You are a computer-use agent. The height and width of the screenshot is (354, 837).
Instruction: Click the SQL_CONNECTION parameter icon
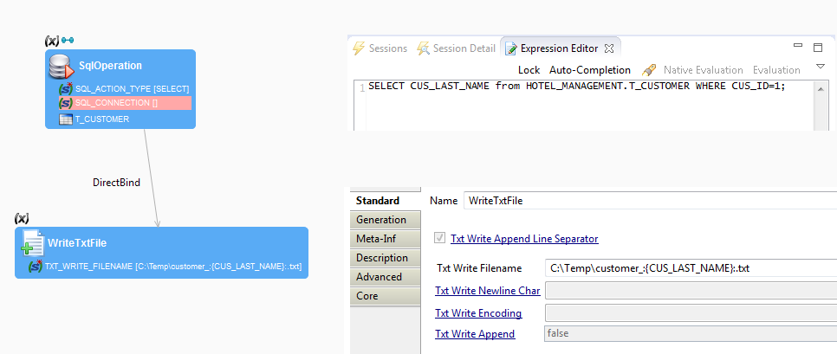coord(65,103)
